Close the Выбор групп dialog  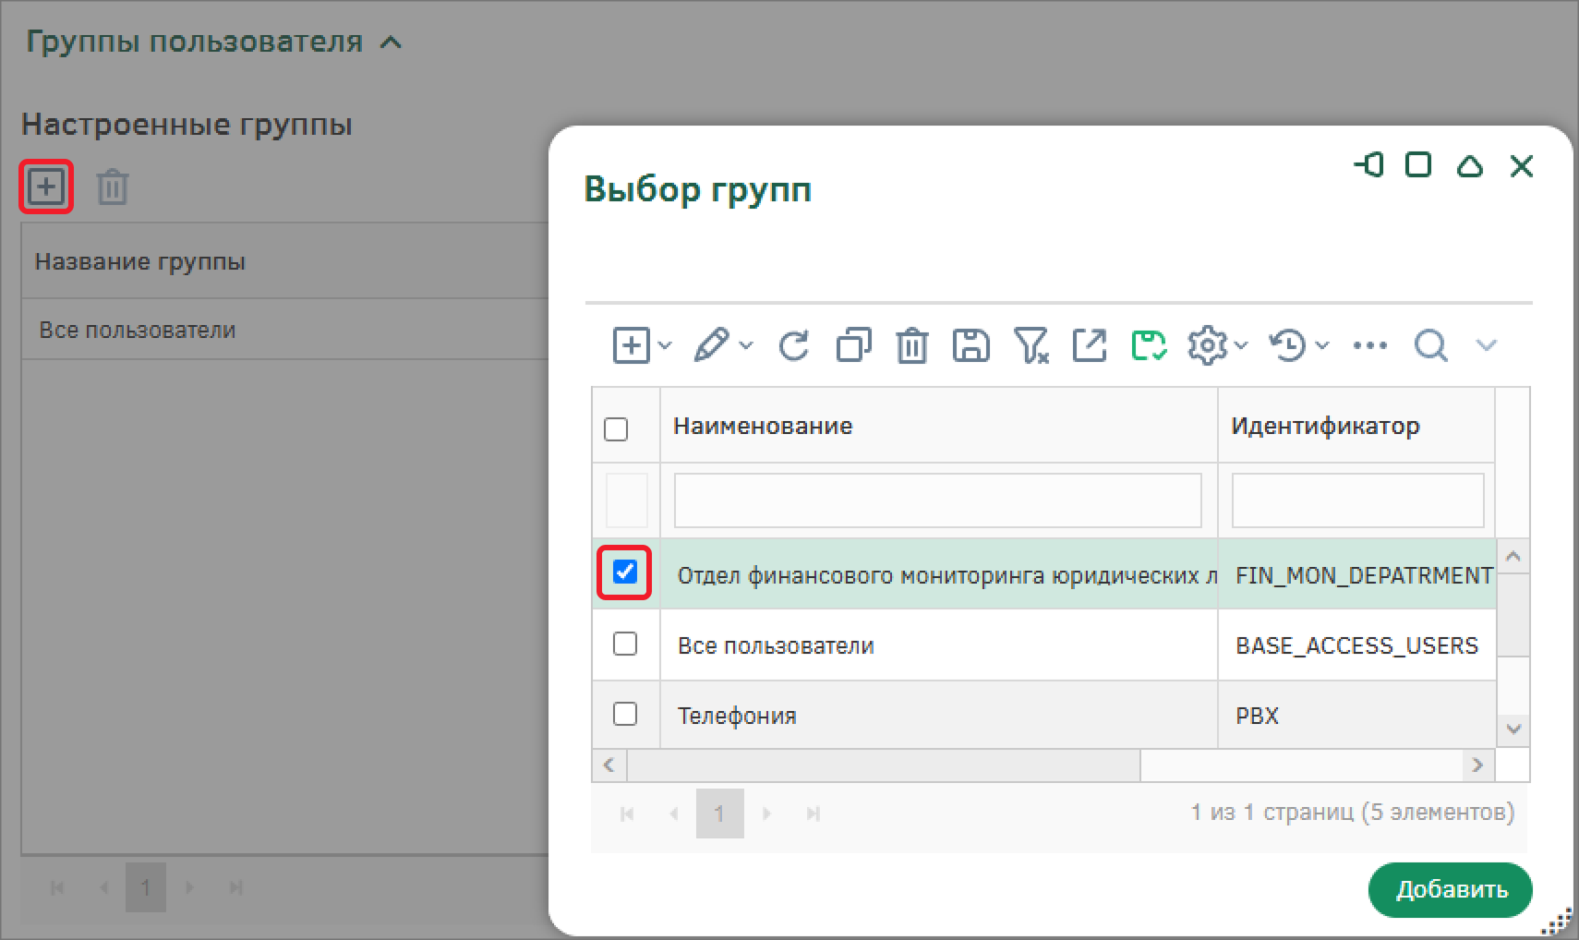coord(1521,166)
